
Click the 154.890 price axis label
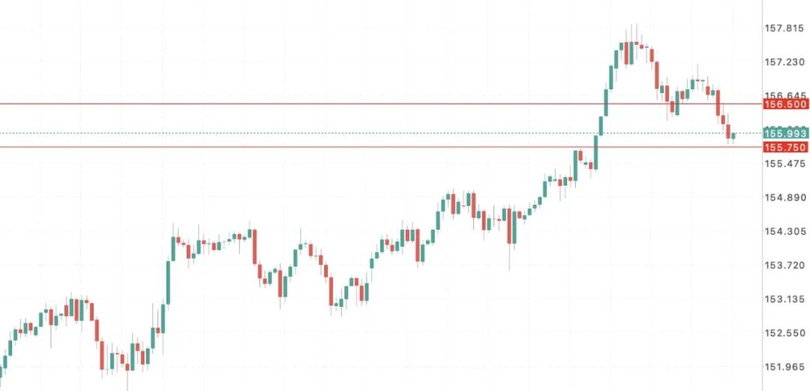tap(784, 197)
